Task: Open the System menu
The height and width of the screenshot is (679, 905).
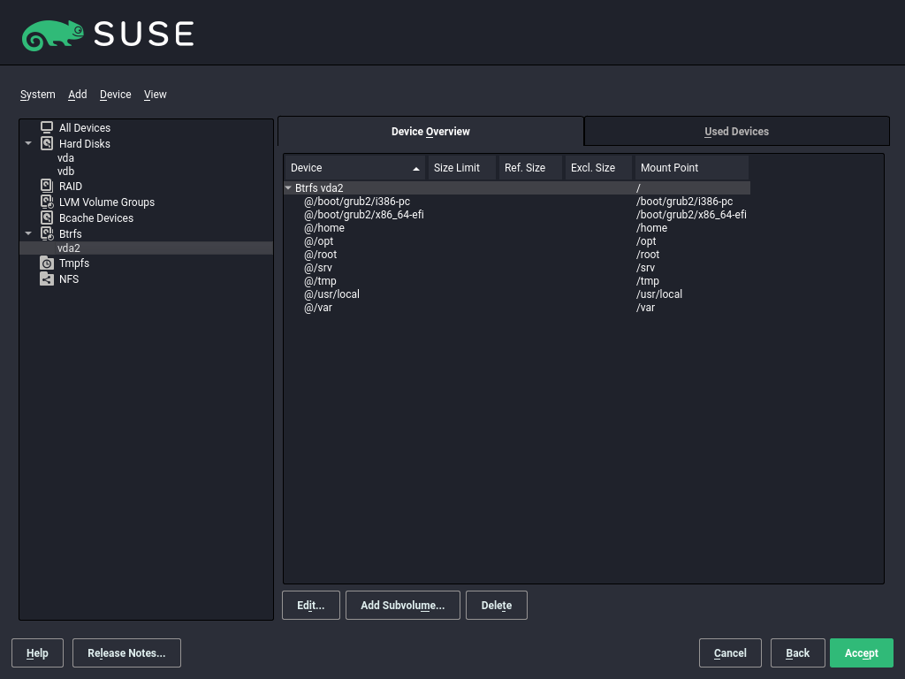Action: pyautogui.click(x=37, y=95)
